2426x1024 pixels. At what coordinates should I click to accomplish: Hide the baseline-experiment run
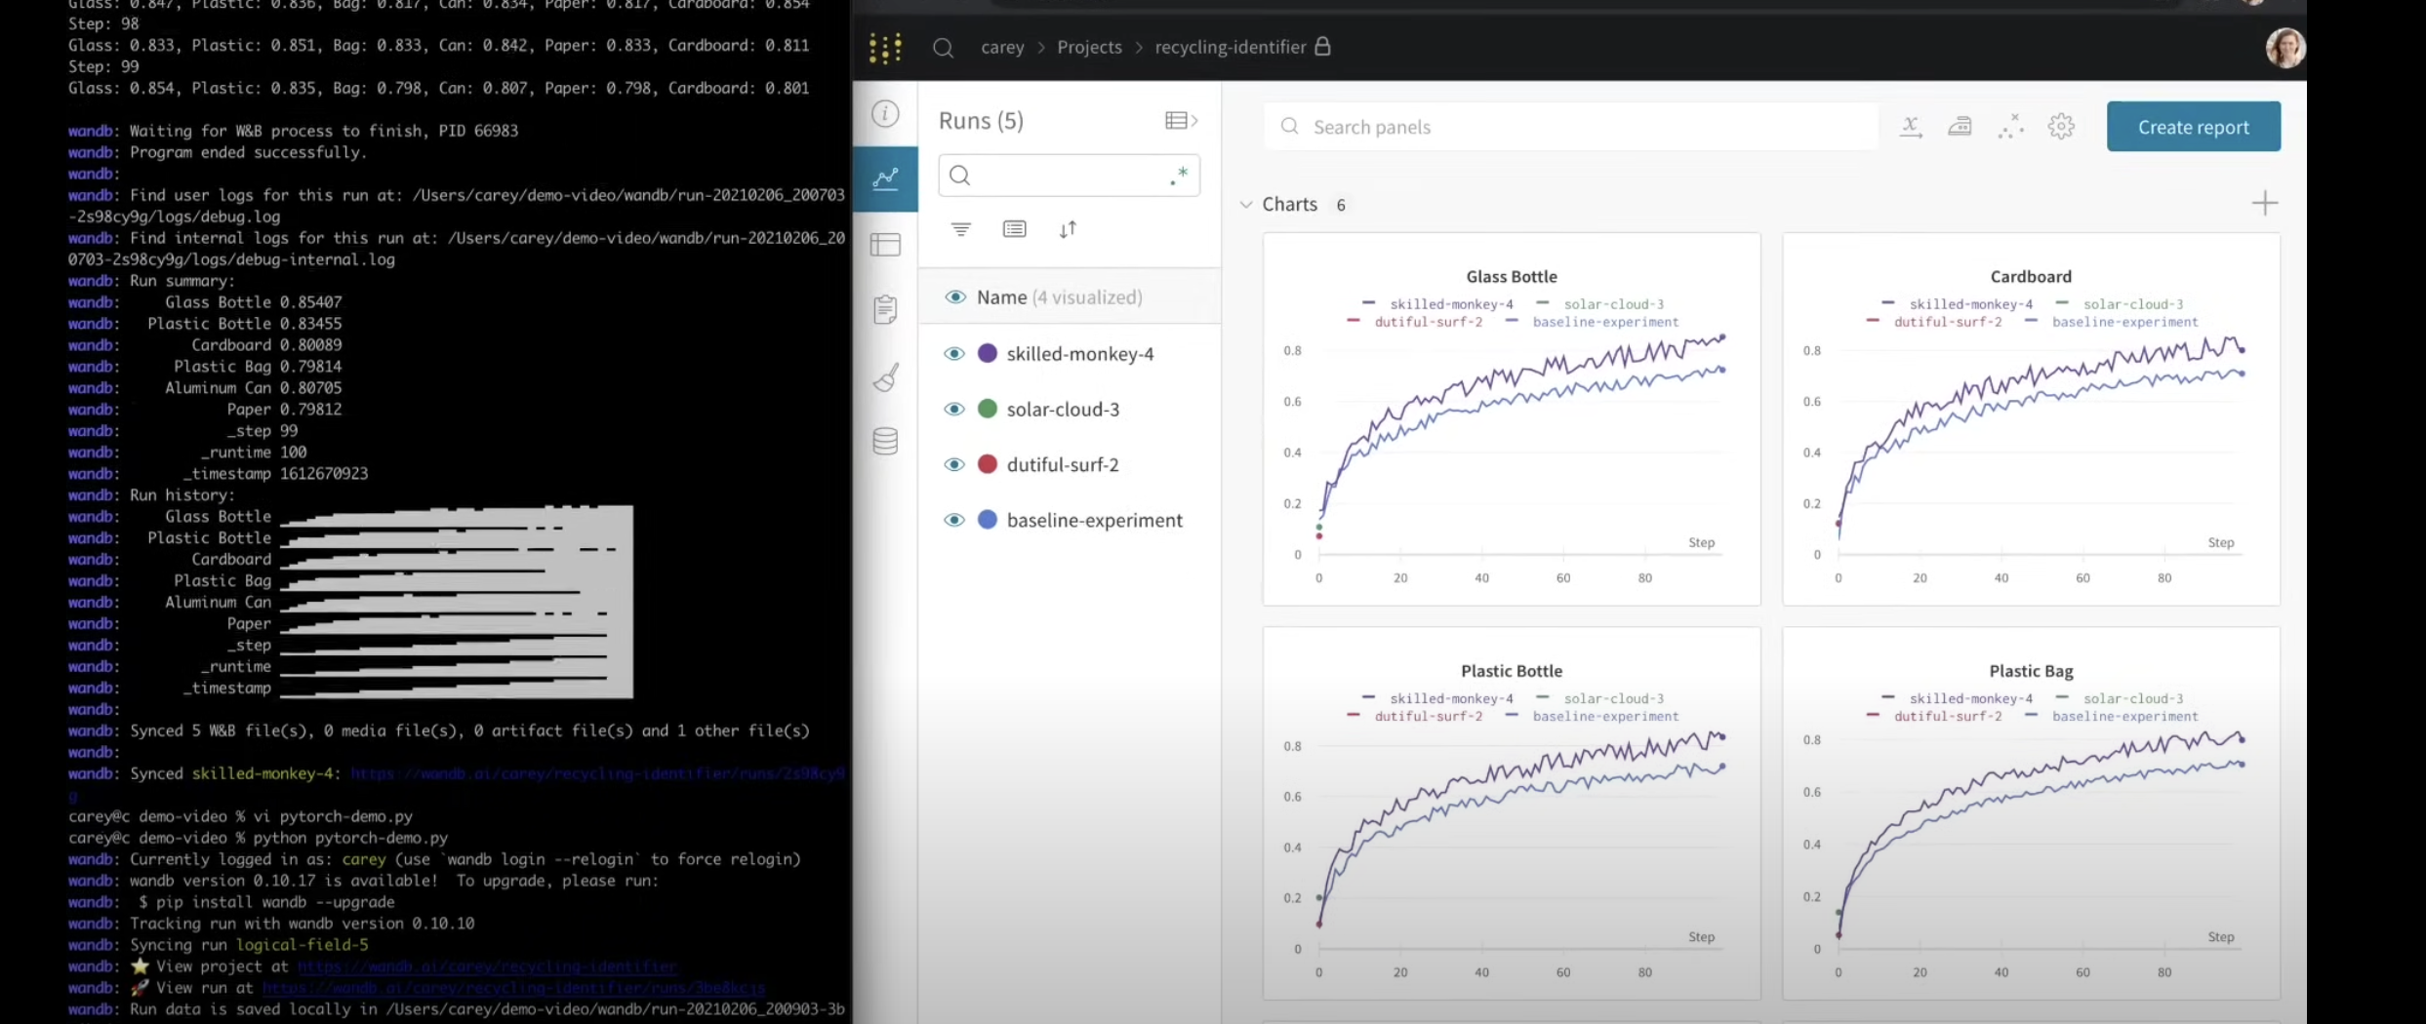coord(954,520)
